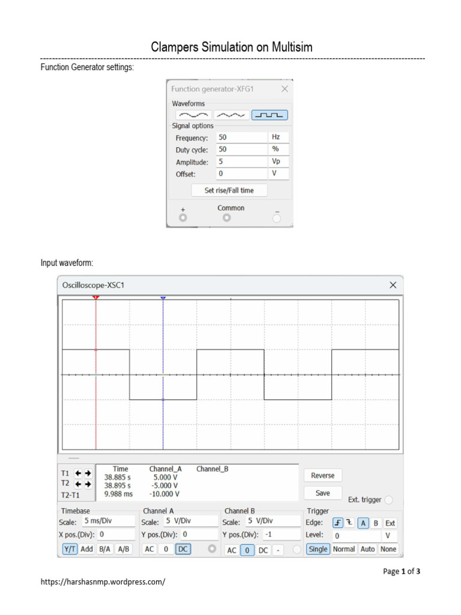Toggle A/B timebase mode

(124, 549)
